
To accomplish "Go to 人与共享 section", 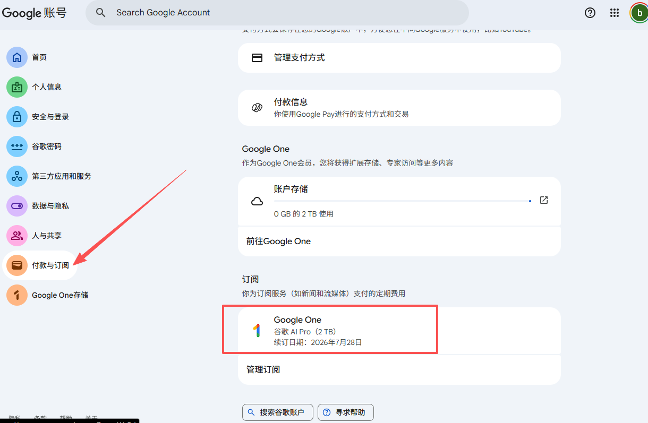I will click(47, 236).
